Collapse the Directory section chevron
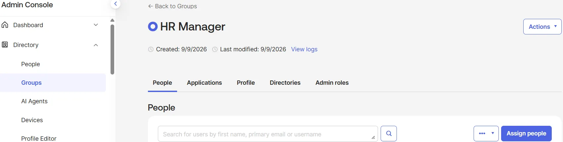Viewport: 563px width, 142px height. pos(96,45)
